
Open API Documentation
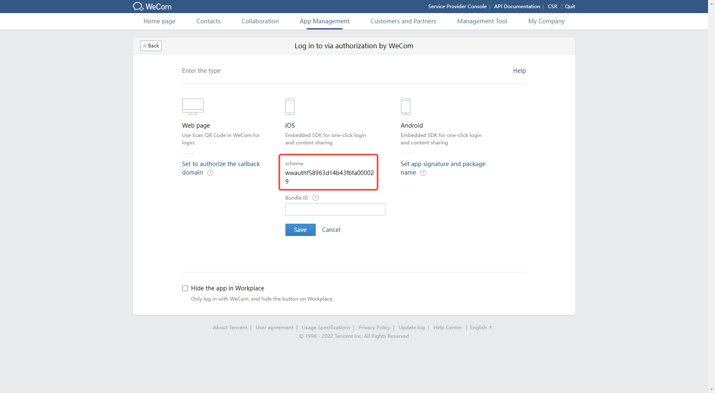(x=517, y=6)
